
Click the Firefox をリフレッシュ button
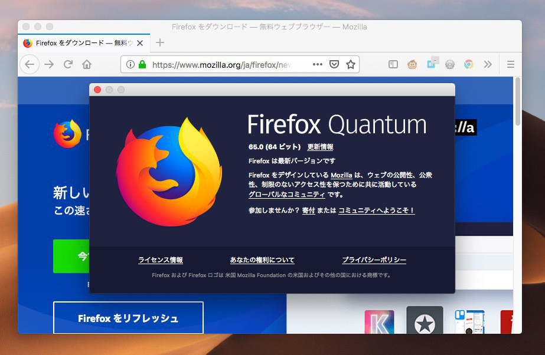(x=128, y=317)
